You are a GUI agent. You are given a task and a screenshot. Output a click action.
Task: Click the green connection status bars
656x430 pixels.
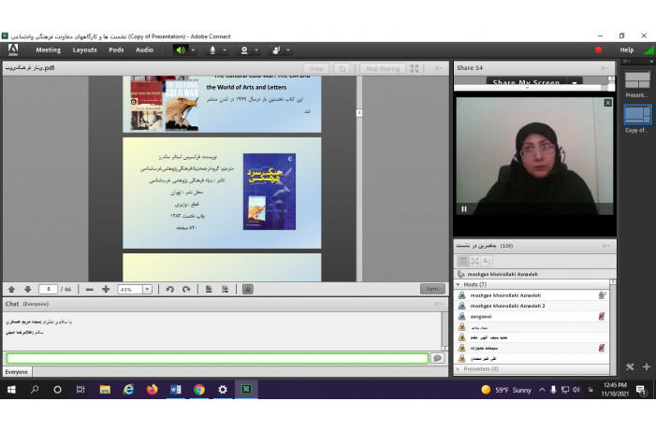click(649, 50)
